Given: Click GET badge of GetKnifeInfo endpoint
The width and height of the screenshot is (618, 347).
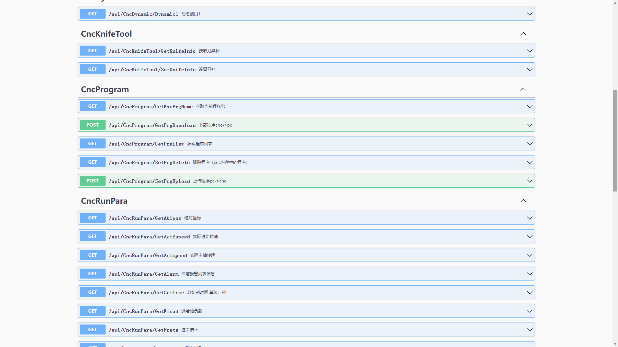Looking at the screenshot, I should tap(92, 51).
